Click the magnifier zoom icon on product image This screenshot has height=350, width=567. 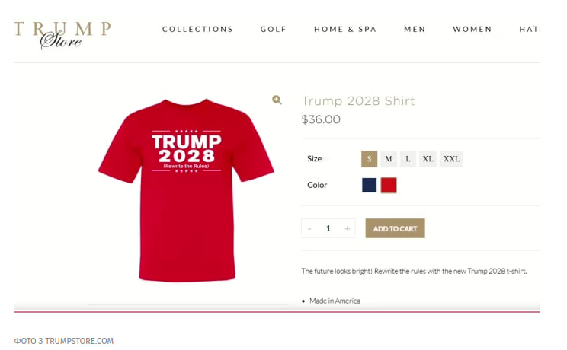click(x=277, y=100)
